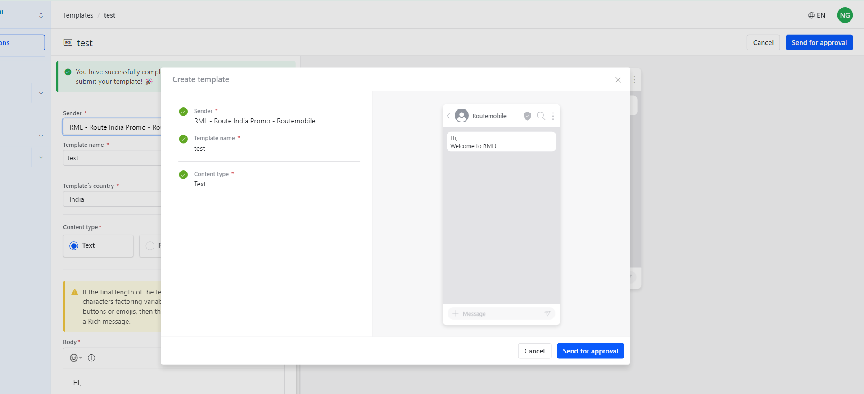Click the Body text area containing 'Hi,'
This screenshot has height=394, width=864.
point(173,381)
